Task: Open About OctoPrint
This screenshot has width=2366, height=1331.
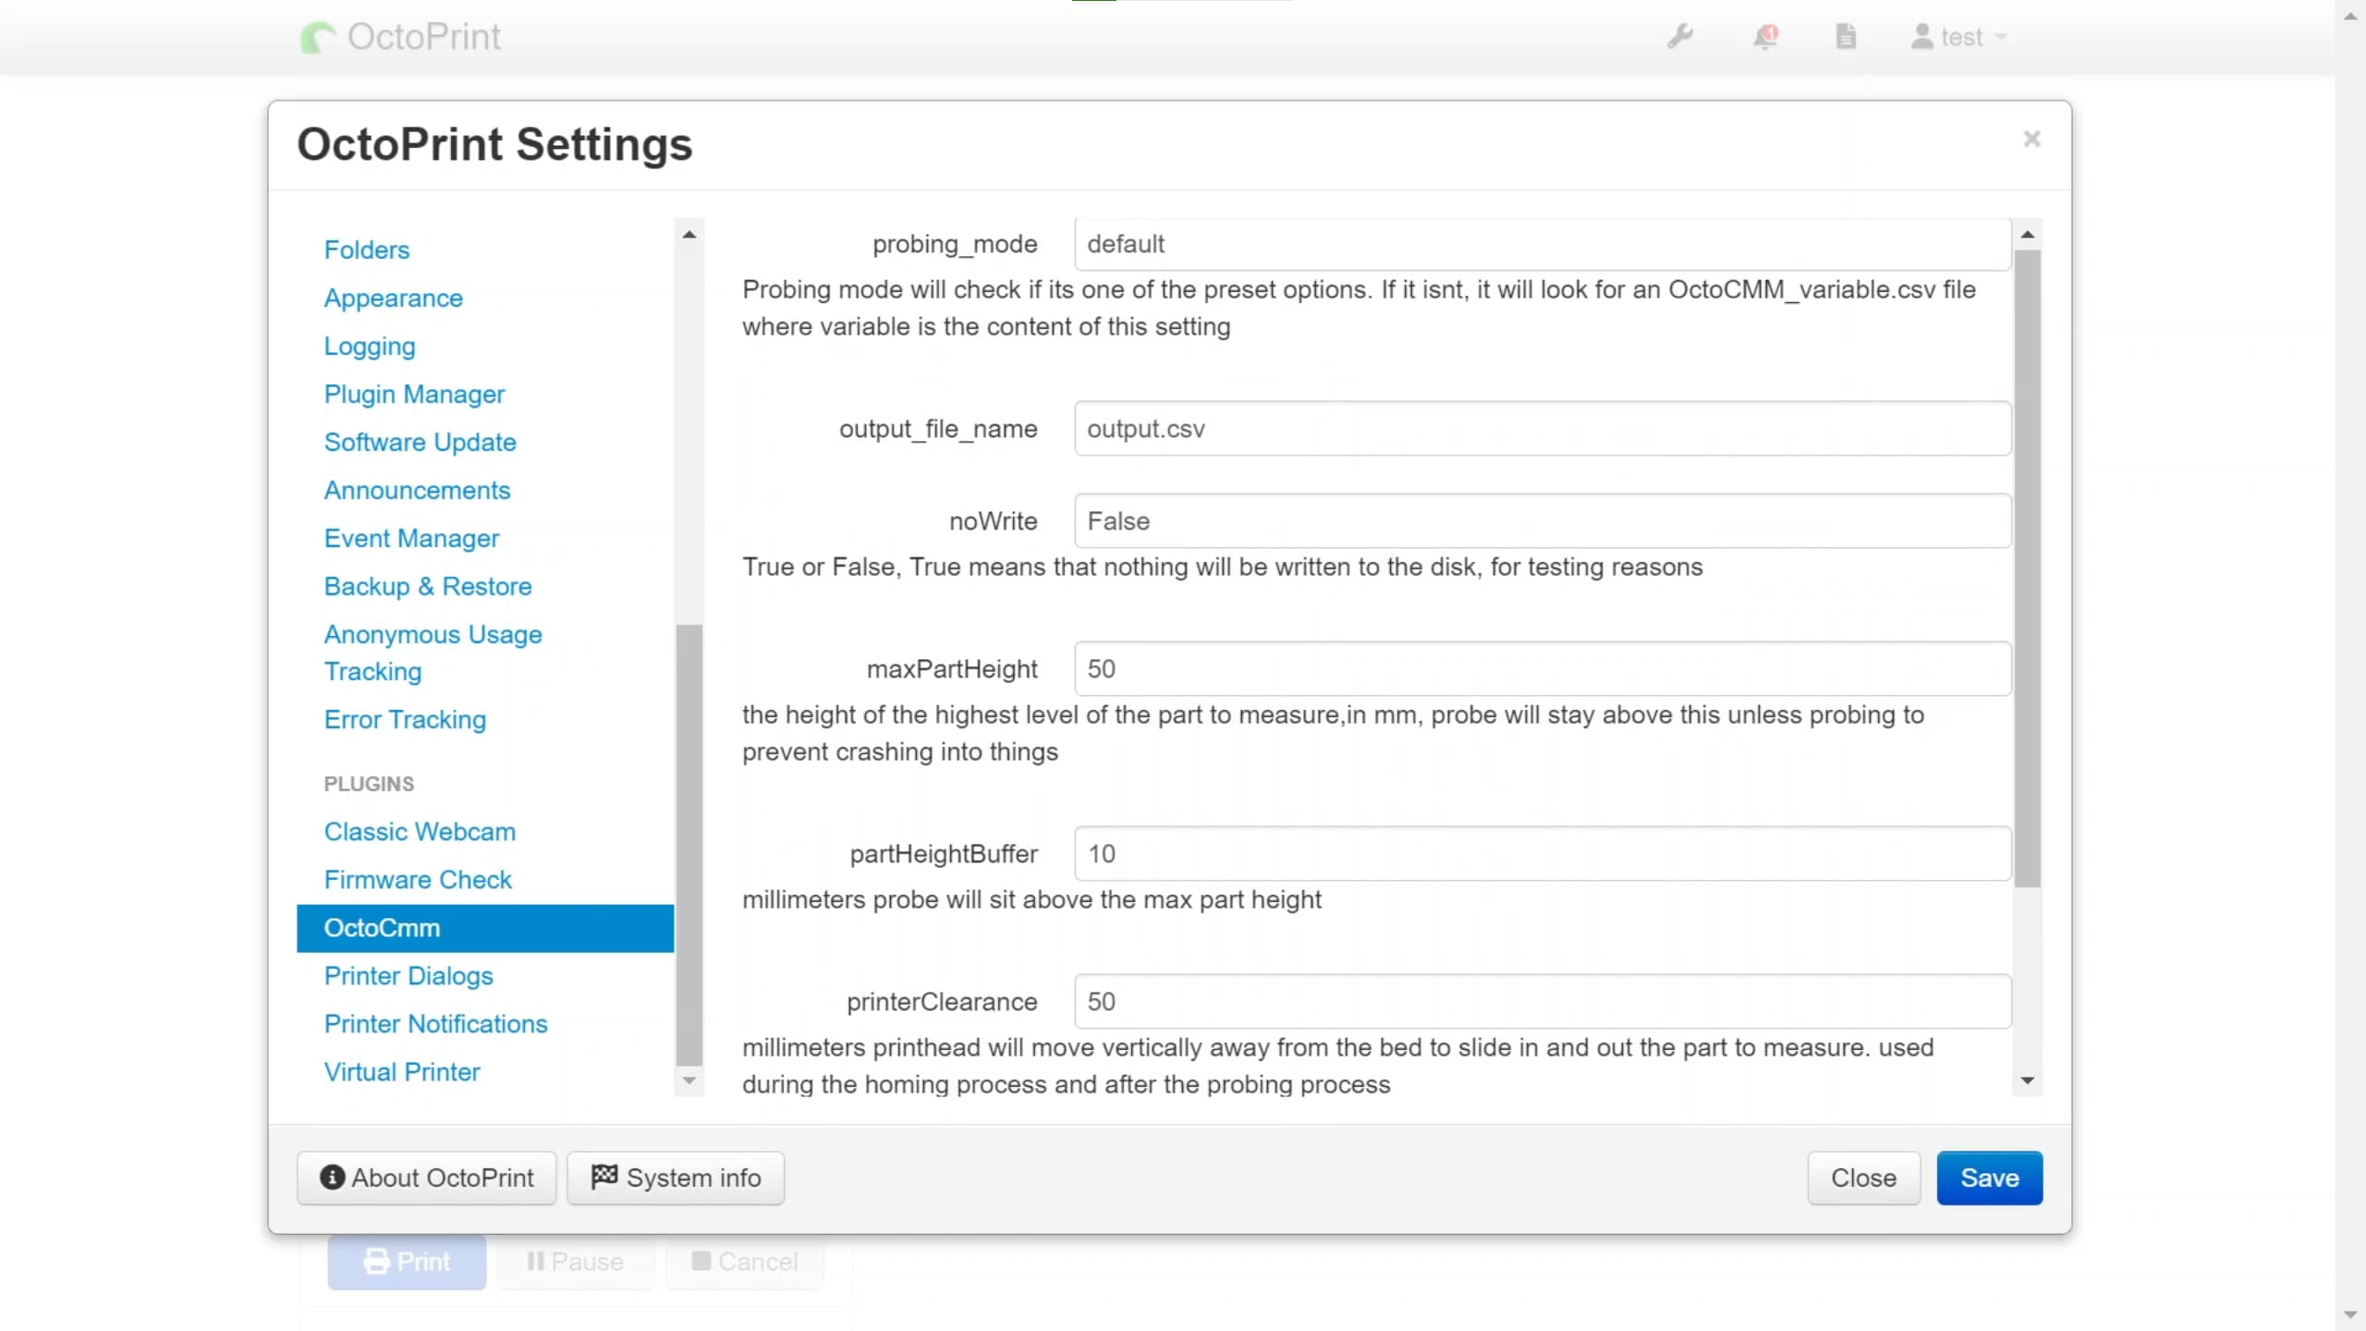Action: (426, 1178)
